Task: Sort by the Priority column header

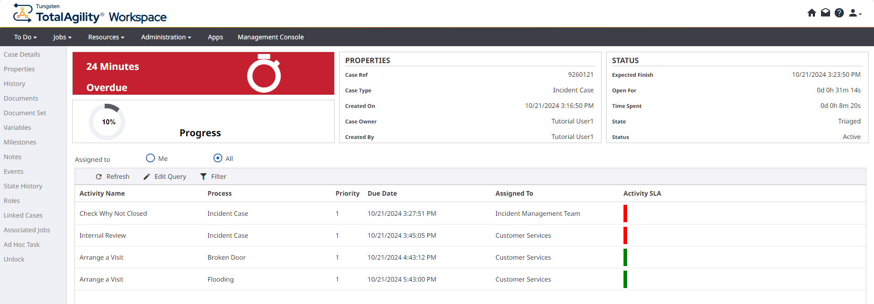Action: pos(347,193)
